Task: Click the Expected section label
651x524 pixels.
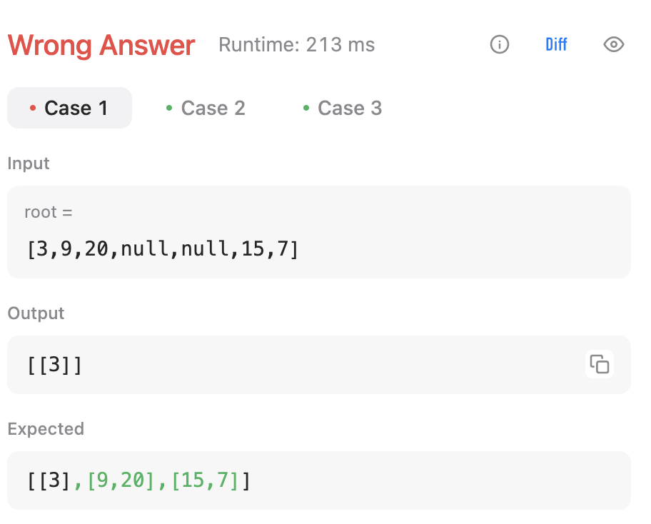Action: coord(46,429)
